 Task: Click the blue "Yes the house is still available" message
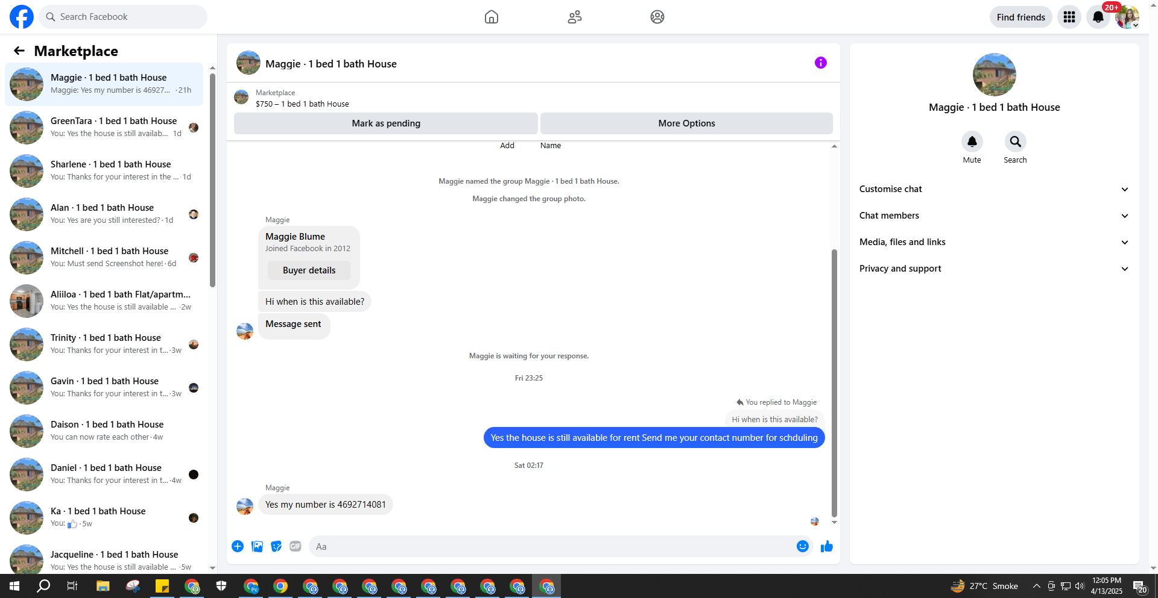pyautogui.click(x=654, y=438)
